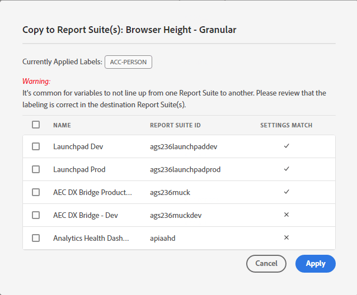This screenshot has width=357, height=295.
Task: Click the ACC-PERSON label tag
Action: pos(128,62)
